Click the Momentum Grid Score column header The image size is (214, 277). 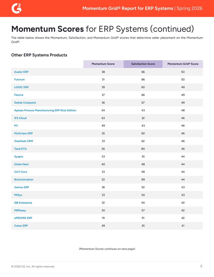coord(183,64)
